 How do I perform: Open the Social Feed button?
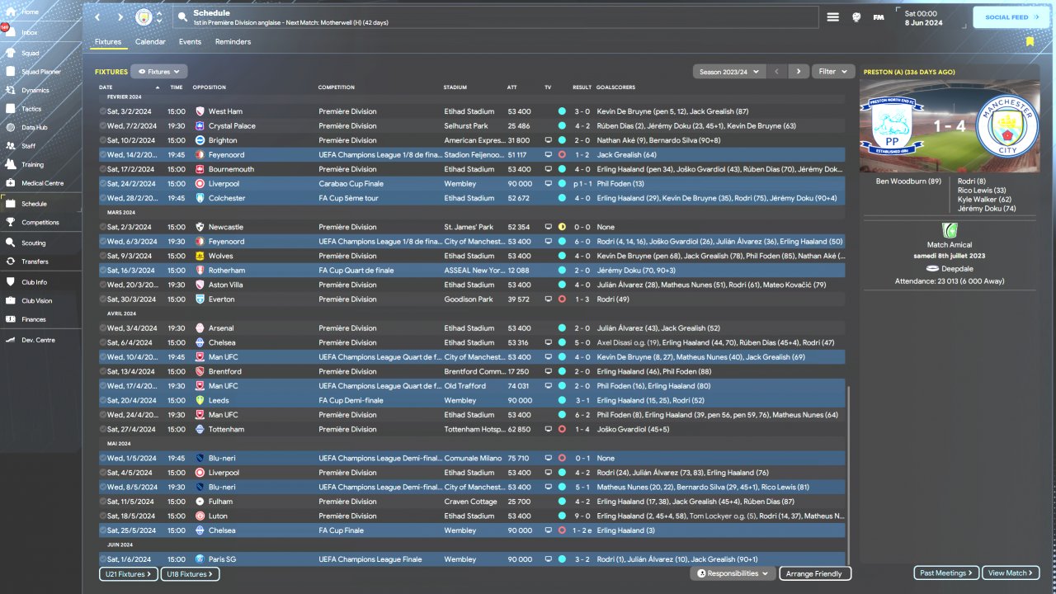click(x=1011, y=17)
